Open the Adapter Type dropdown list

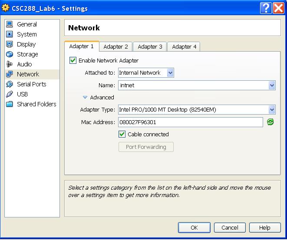(272, 110)
